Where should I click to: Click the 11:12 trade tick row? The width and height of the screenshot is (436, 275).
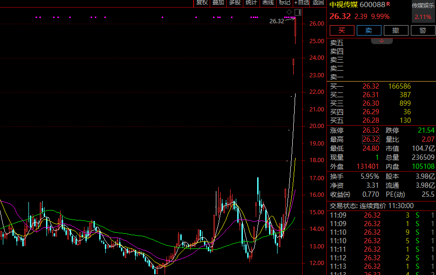381,258
